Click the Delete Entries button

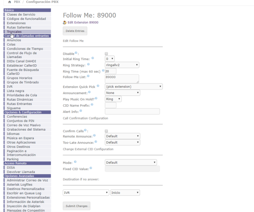(75, 31)
